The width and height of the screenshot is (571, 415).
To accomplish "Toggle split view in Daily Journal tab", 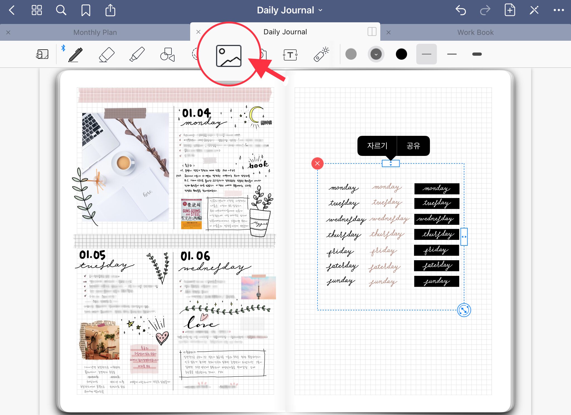I will (372, 32).
